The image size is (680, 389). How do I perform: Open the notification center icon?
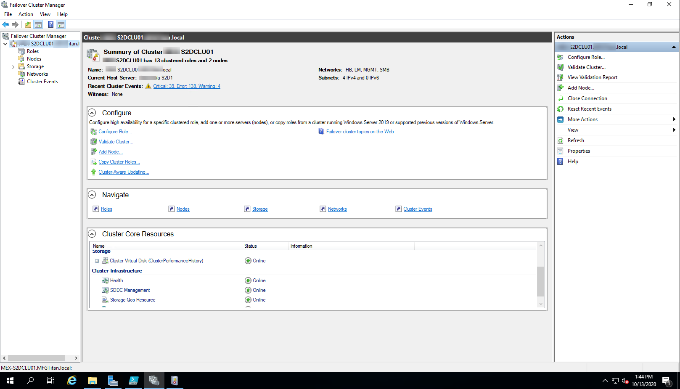tap(667, 381)
